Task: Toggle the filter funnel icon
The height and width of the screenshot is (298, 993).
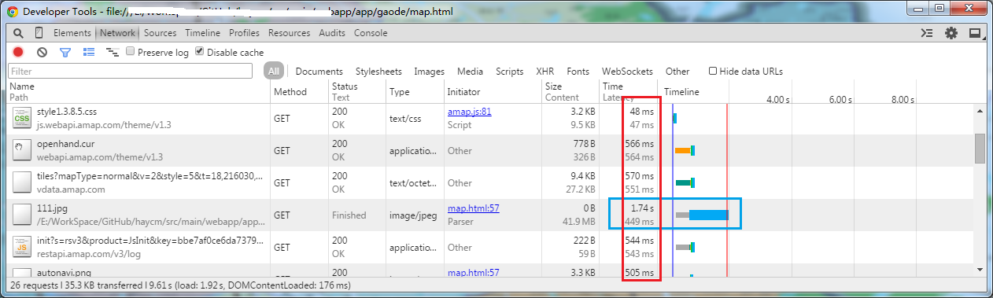Action: (65, 52)
